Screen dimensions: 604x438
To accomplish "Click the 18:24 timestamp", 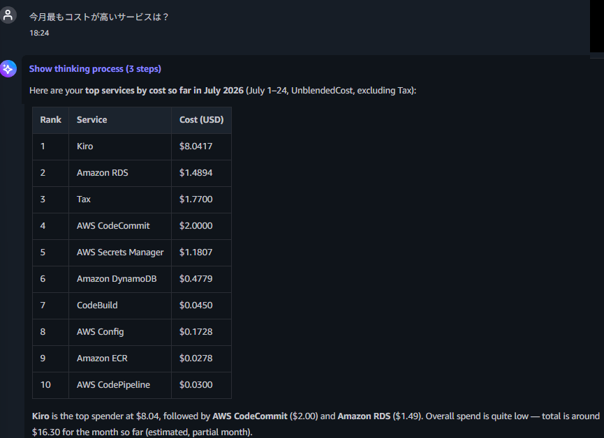I will tap(39, 33).
